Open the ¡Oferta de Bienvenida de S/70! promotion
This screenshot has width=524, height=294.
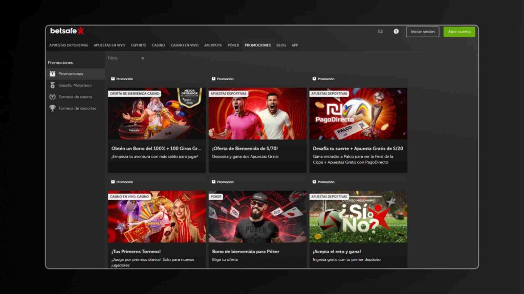pyautogui.click(x=245, y=149)
